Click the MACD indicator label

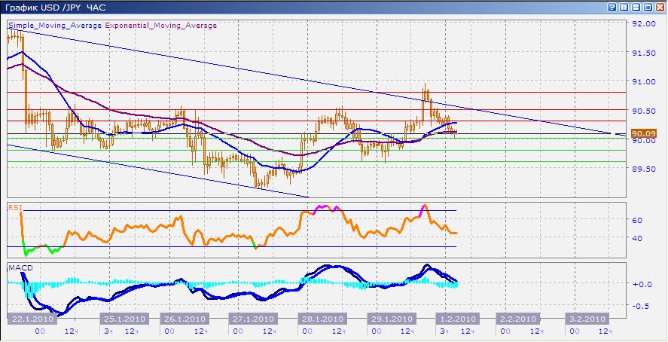[17, 267]
